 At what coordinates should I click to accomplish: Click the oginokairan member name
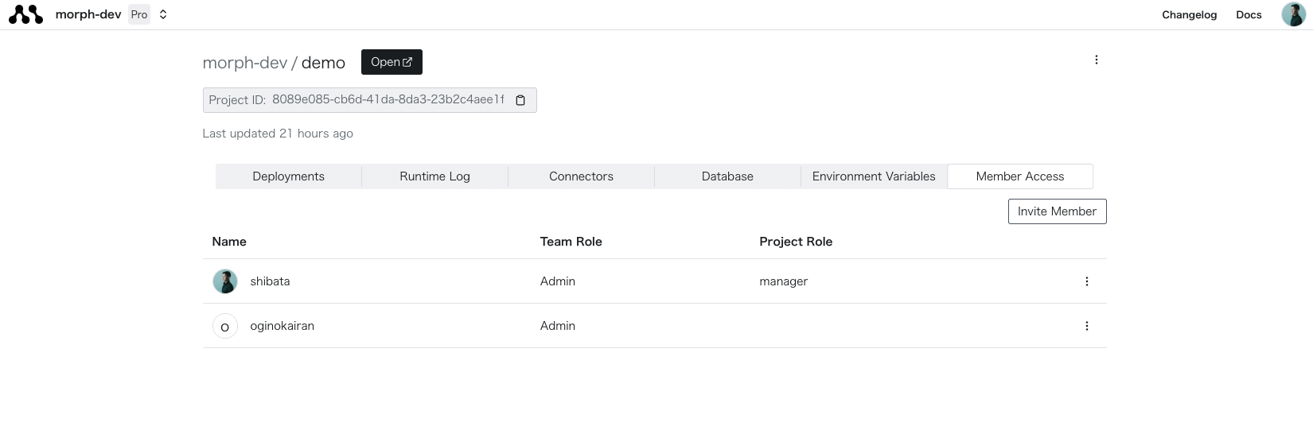click(x=282, y=326)
